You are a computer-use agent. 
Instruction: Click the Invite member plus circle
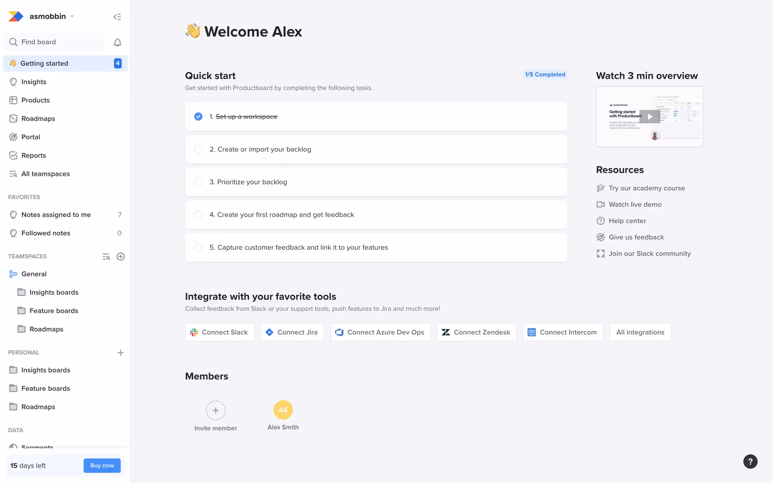215,410
